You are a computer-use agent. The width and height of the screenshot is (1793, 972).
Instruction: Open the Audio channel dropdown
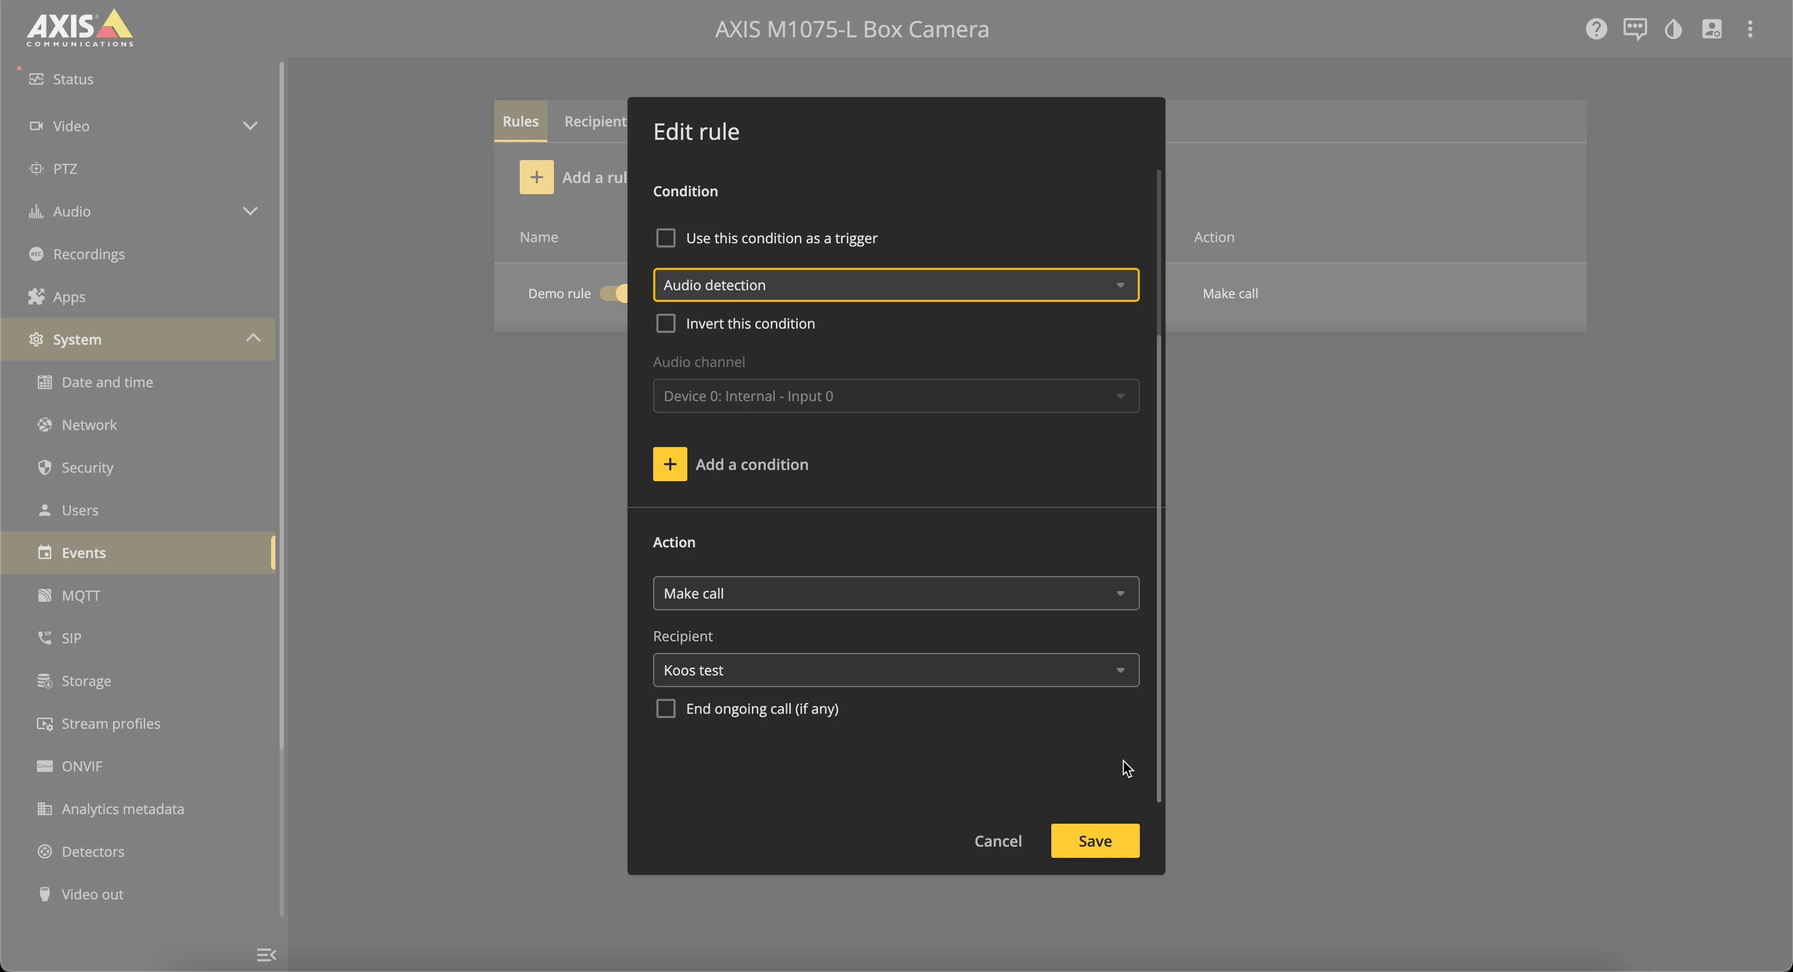896,396
